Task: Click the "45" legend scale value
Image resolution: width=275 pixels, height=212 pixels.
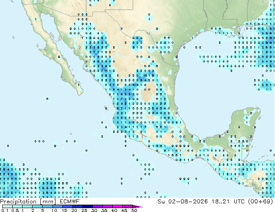Action: 124,210
